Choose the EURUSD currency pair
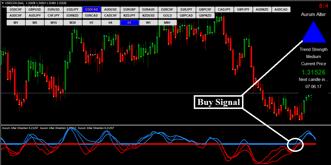 [x=54, y=9]
